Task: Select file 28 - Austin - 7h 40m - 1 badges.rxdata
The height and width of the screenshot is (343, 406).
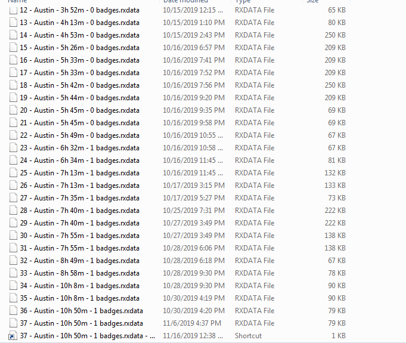Action: pyautogui.click(x=79, y=211)
